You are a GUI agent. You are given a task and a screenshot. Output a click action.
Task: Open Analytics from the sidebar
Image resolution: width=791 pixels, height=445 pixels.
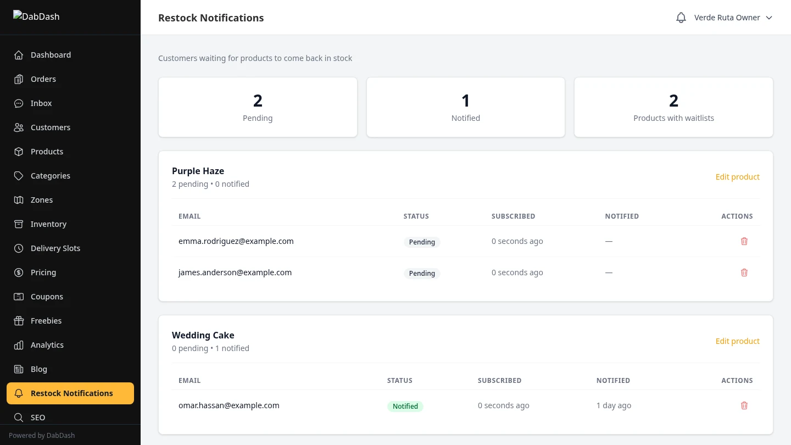click(x=47, y=344)
